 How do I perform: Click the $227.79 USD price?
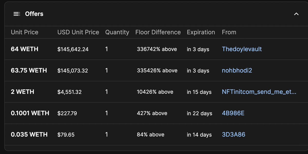pos(67,113)
